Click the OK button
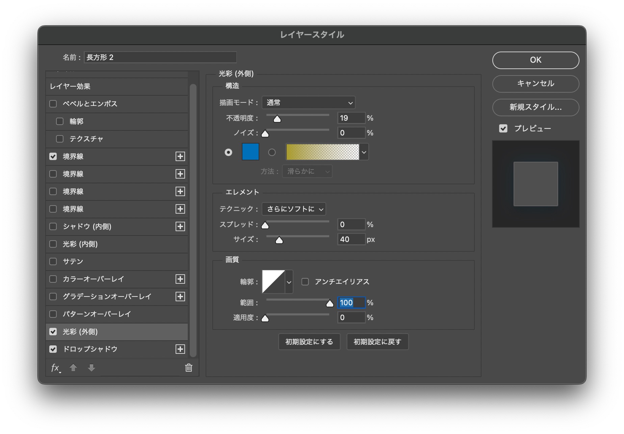The height and width of the screenshot is (434, 624). (x=536, y=60)
